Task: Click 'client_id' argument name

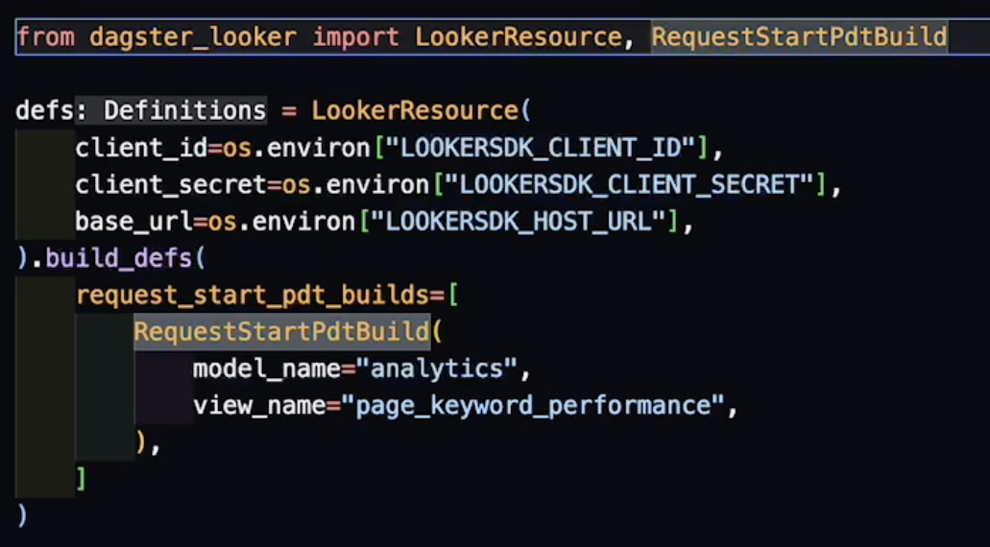Action: tap(141, 148)
